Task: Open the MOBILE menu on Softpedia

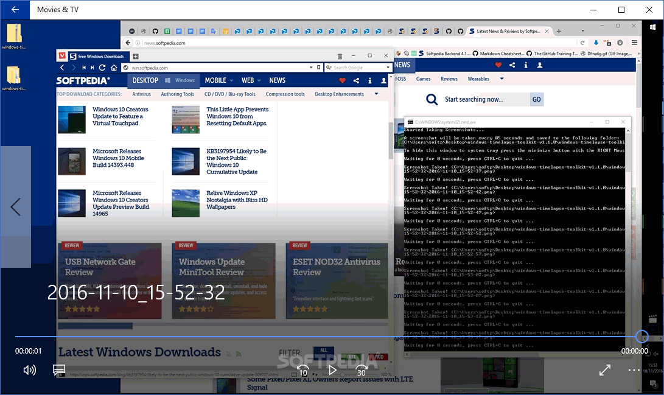Action: [219, 80]
